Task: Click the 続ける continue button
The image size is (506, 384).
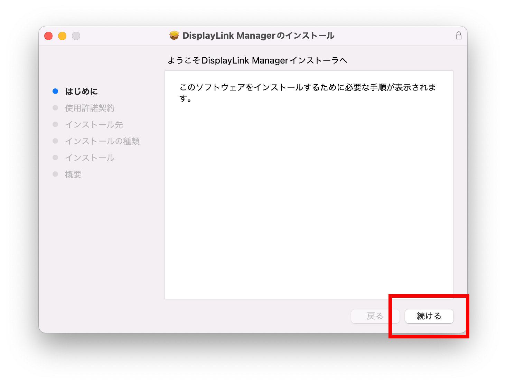Action: 429,316
